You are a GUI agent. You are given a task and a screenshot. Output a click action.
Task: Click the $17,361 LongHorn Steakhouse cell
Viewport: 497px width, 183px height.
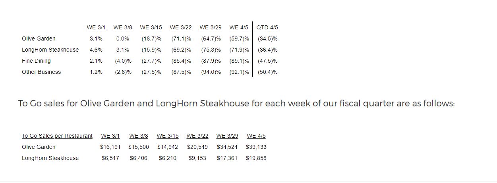pyautogui.click(x=227, y=158)
